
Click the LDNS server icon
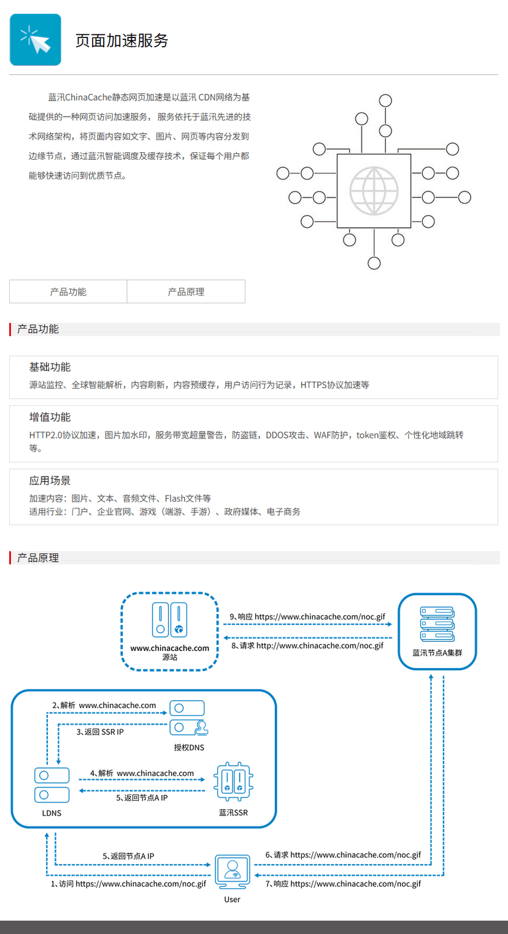(52, 784)
